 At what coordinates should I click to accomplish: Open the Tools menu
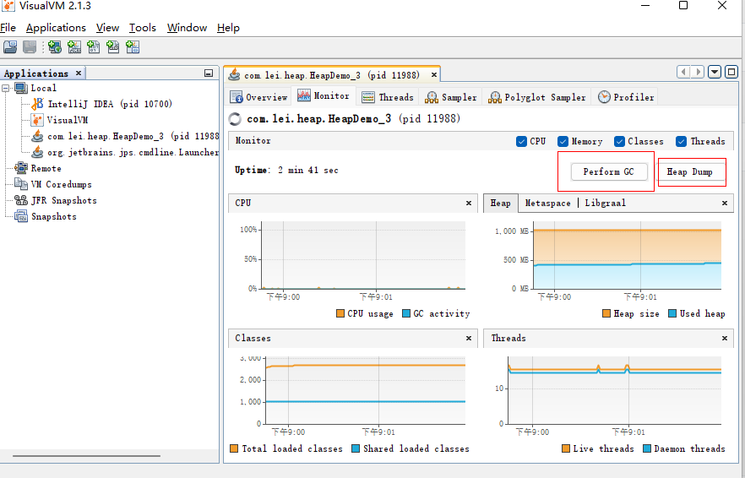point(142,28)
